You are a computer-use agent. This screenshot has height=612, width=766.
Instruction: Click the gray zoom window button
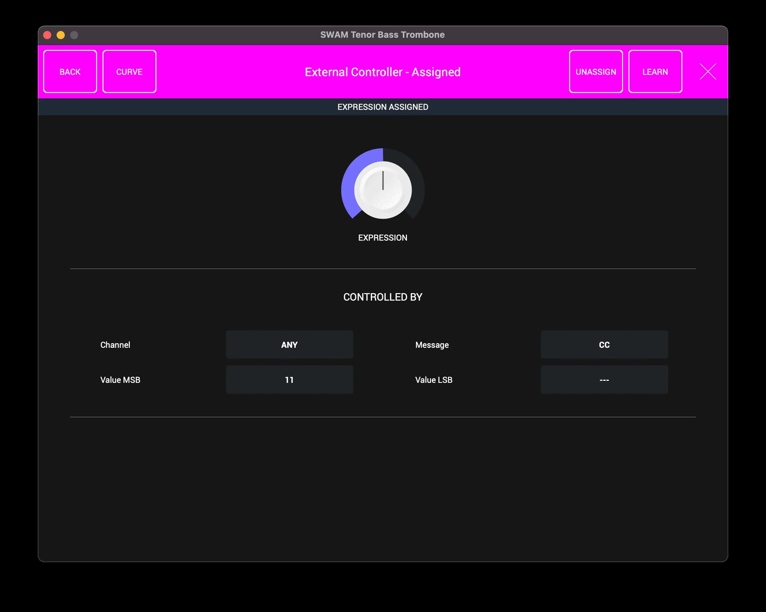tap(74, 35)
